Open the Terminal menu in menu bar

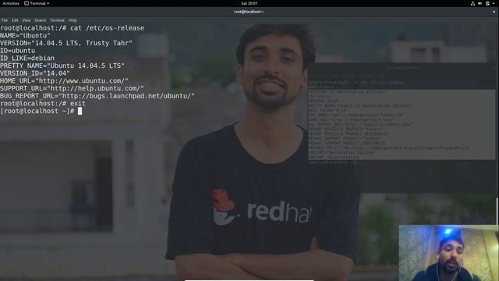57,20
